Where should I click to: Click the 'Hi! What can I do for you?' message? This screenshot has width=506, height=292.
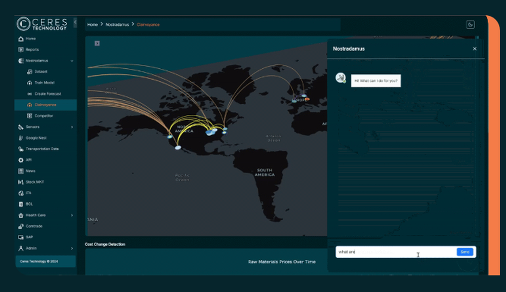[376, 80]
